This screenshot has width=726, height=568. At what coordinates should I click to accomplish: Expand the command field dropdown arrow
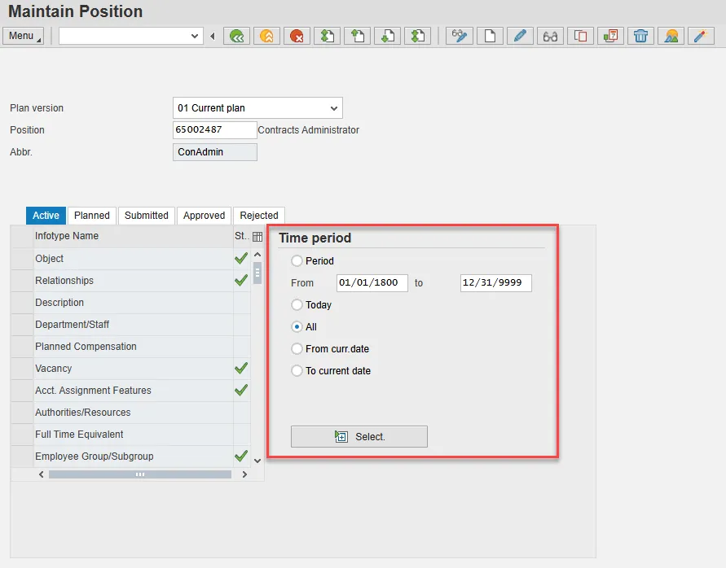[195, 36]
